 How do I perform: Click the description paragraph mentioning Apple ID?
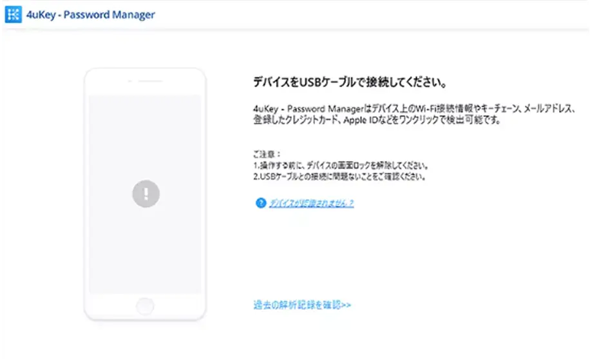click(x=414, y=114)
